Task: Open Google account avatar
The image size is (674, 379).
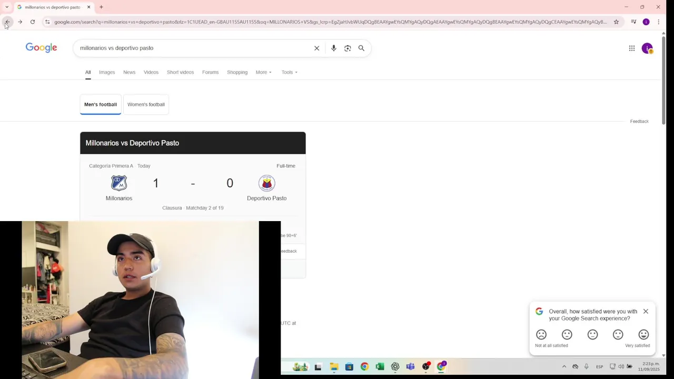Action: point(647,48)
